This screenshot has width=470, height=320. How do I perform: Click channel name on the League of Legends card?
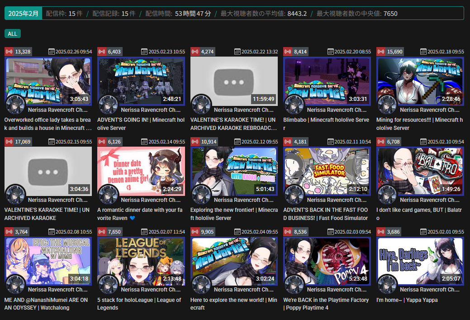click(151, 290)
